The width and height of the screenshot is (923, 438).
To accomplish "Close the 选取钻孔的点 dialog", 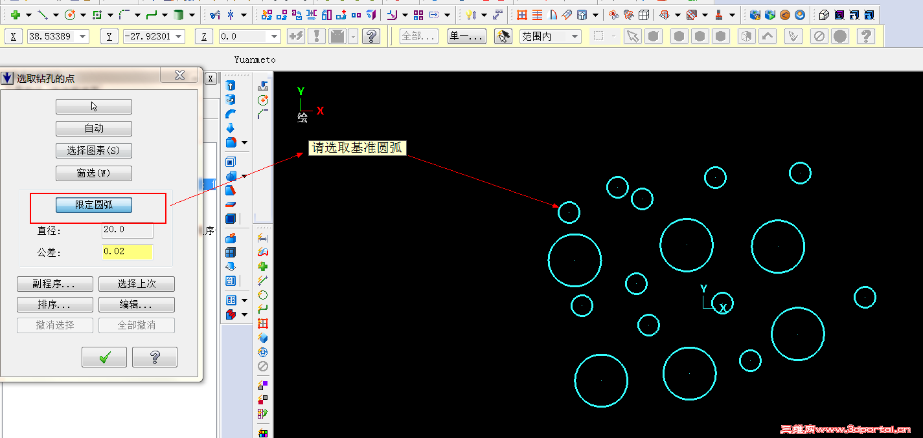I will (180, 76).
